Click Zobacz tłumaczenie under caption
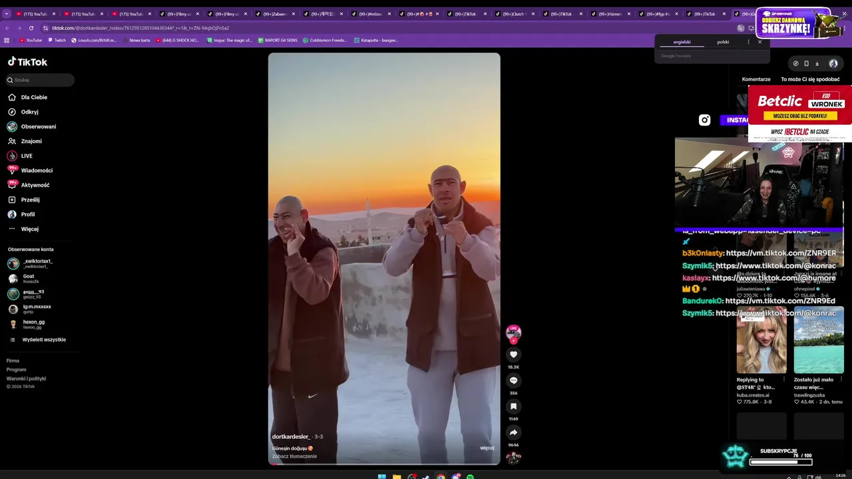Viewport: 852px width, 479px height. click(x=294, y=456)
